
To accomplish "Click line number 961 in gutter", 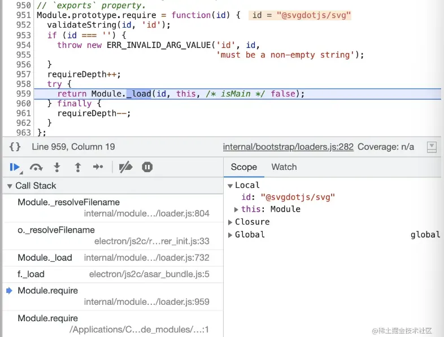I will (24, 113).
